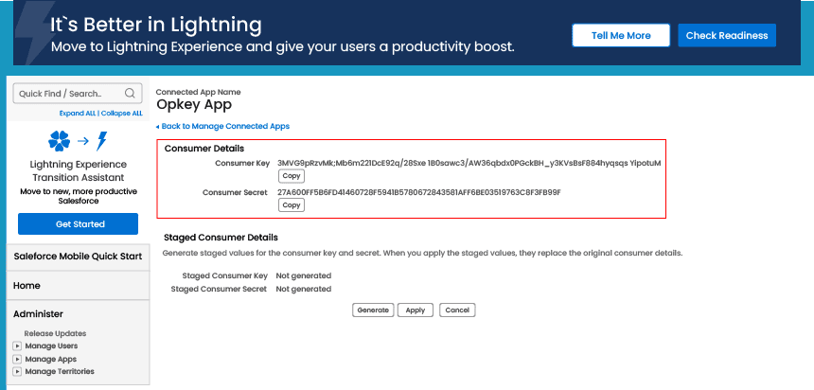Click the blue Get Started button
814x390 pixels.
[80, 224]
